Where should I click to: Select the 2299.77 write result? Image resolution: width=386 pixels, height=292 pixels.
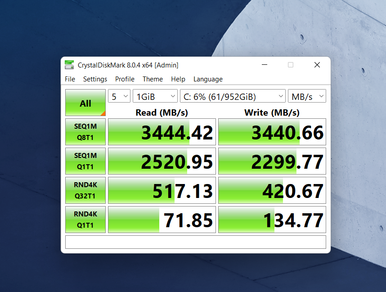(272, 161)
